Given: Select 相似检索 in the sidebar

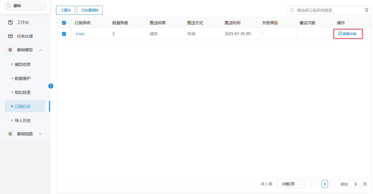Looking at the screenshot, I should [23, 93].
